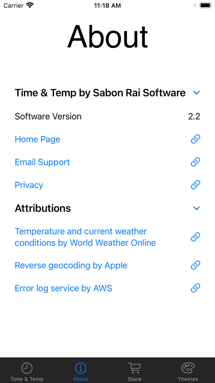Open the Home Page link

[x=37, y=139]
